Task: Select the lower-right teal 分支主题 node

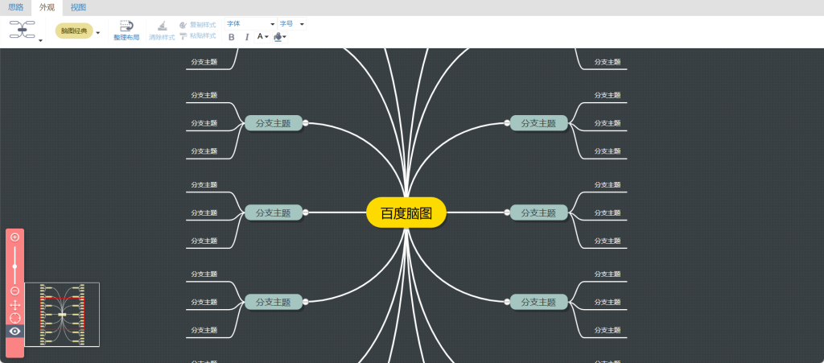Action: point(538,302)
